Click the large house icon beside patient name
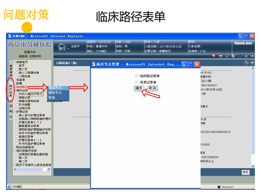The image size is (261, 196). click(62, 47)
